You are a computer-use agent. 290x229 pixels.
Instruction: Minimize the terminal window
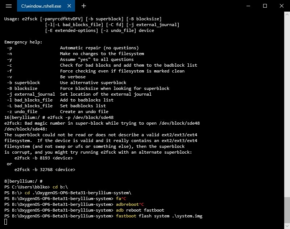[x=248, y=6]
